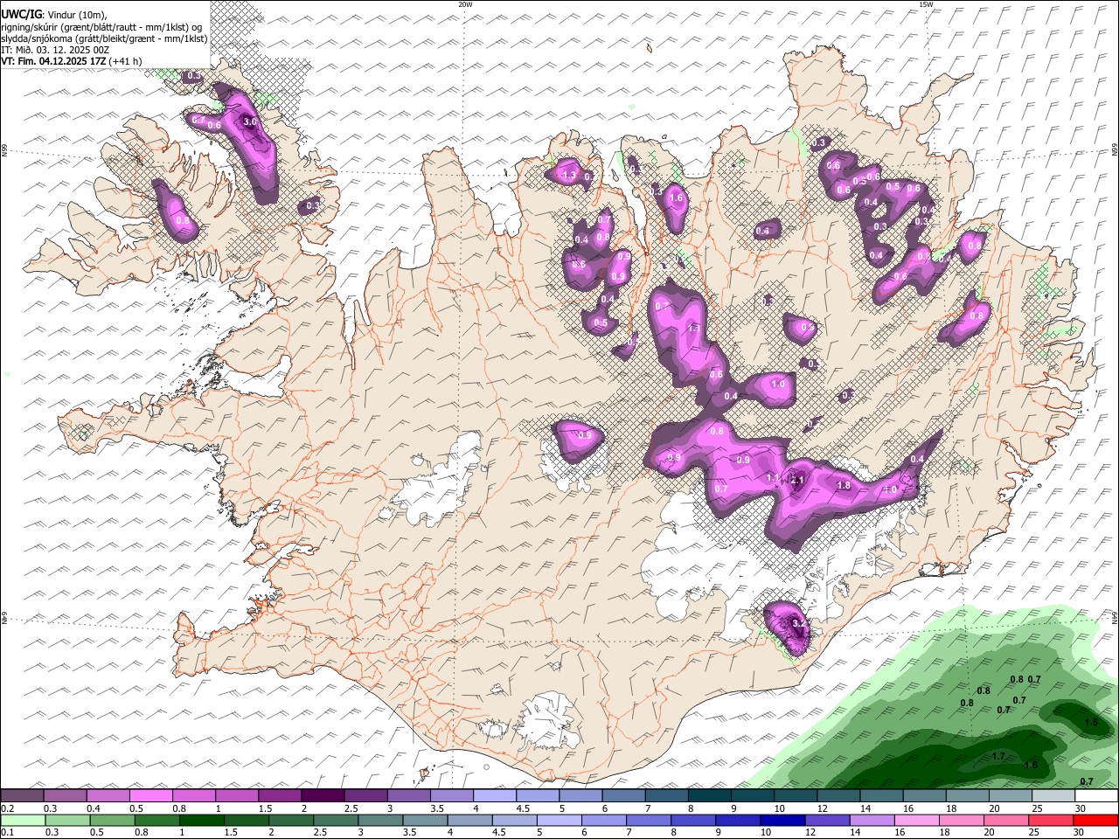The width and height of the screenshot is (1119, 839).
Task: Click the pale green 0.1 swatch in lower legend row
Action: pyautogui.click(x=23, y=820)
